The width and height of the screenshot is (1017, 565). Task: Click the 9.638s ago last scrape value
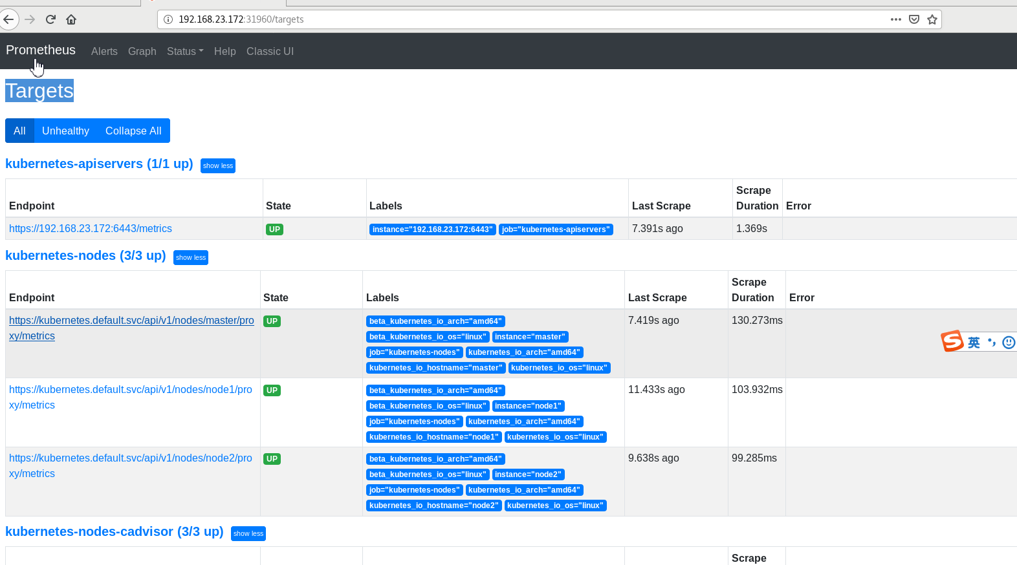[653, 458]
